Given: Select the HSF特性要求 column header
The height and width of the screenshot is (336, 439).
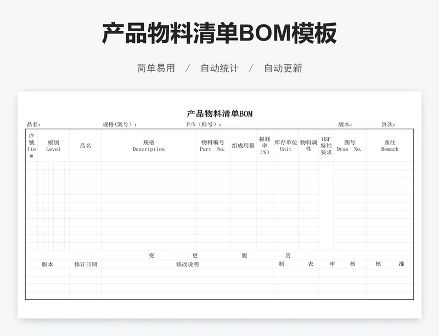Looking at the screenshot, I should [326, 145].
